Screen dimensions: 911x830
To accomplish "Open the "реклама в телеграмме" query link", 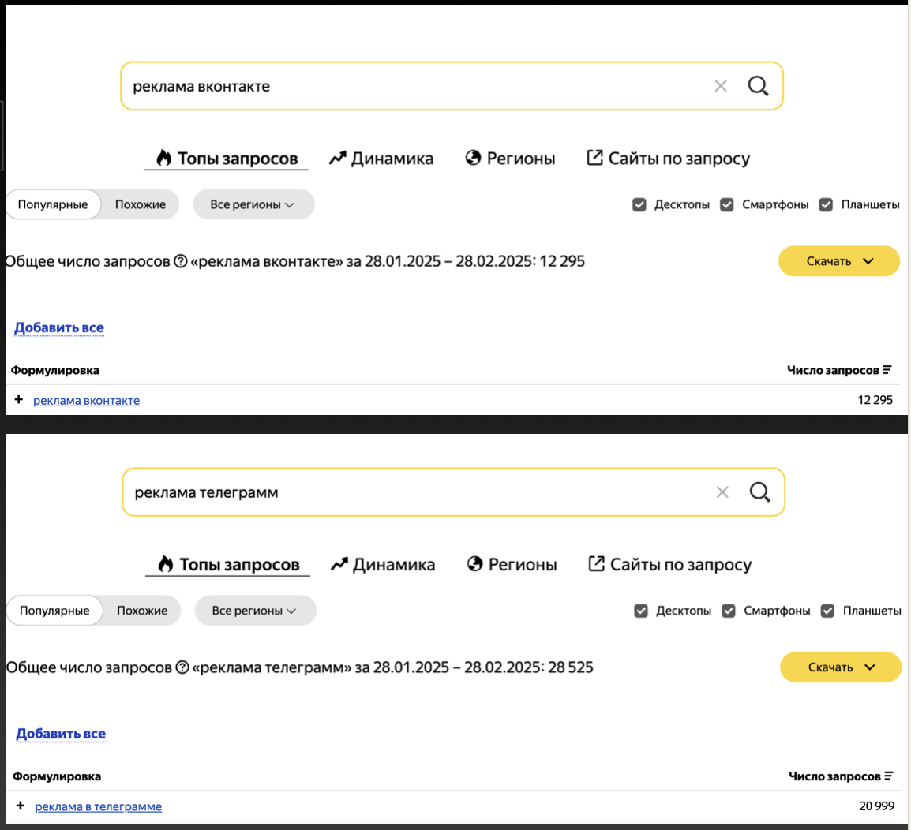I will [98, 806].
